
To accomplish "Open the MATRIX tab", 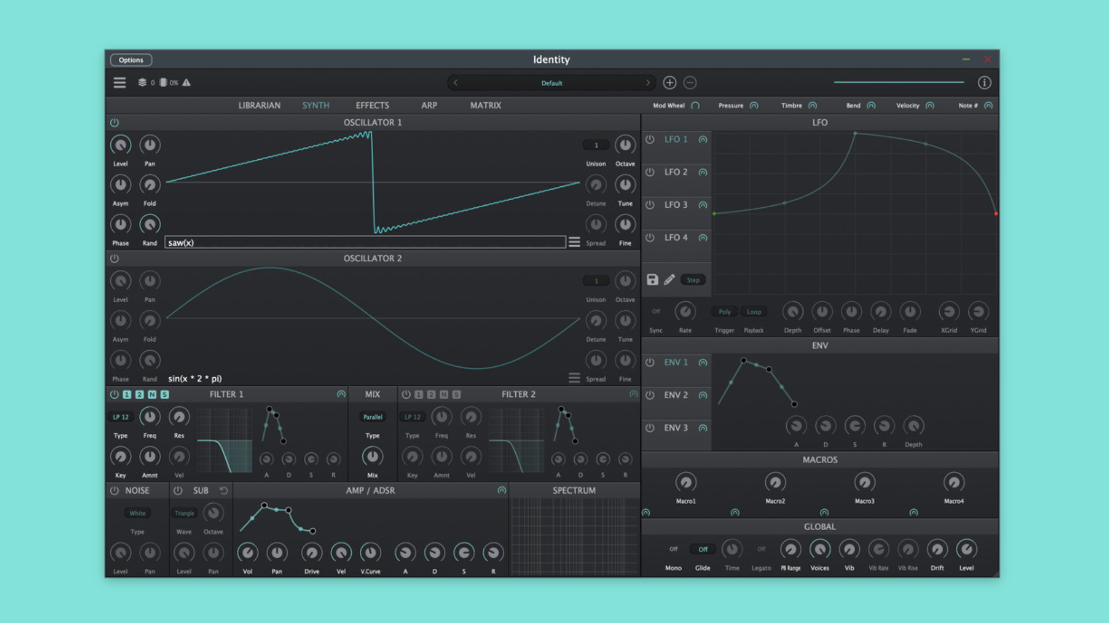I will tap(485, 105).
